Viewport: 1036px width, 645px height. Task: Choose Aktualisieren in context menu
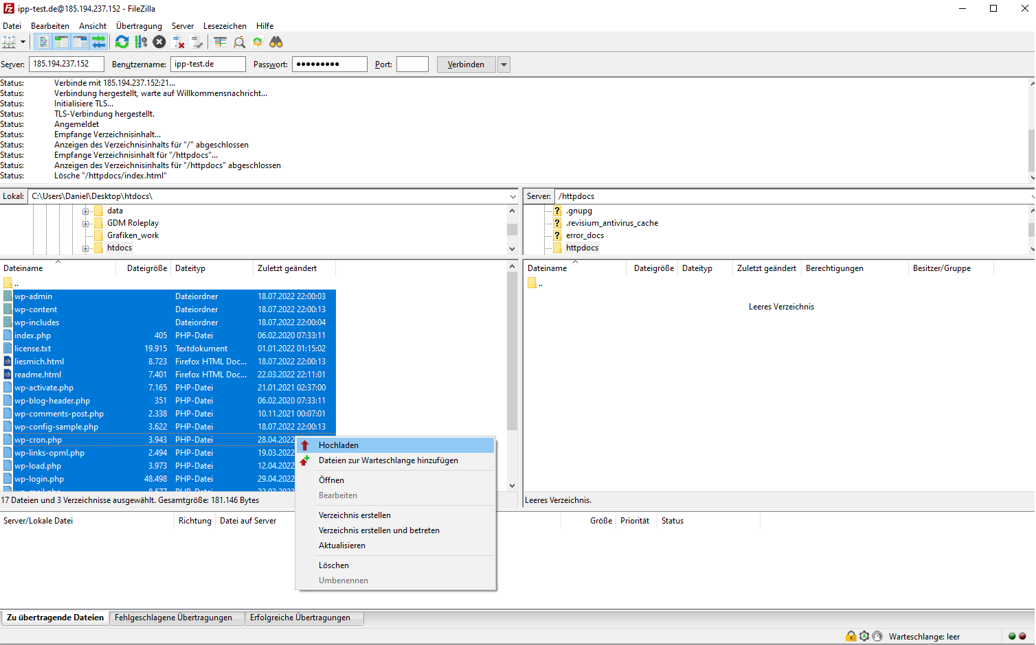coord(395,546)
